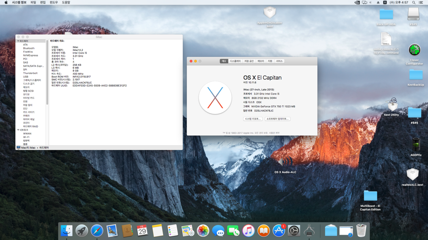This screenshot has width=428, height=240.
Task: Open the 윈도우 menu
Action: point(53,2)
